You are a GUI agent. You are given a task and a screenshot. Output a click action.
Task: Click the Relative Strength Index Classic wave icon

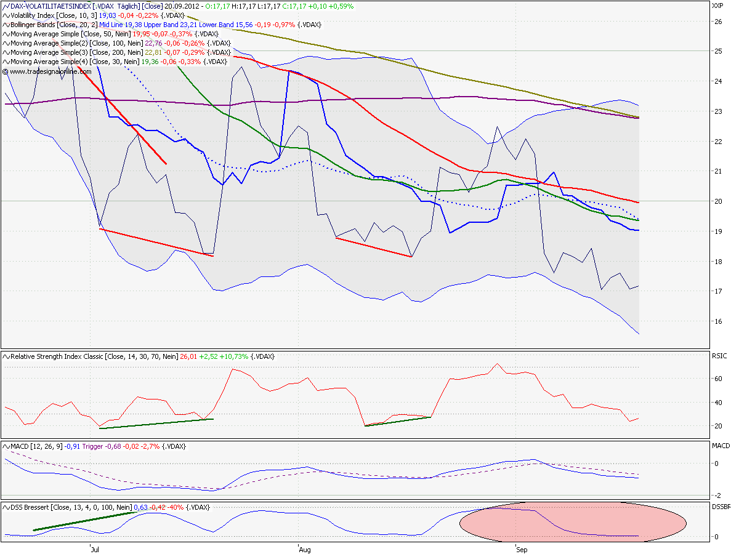click(5, 356)
